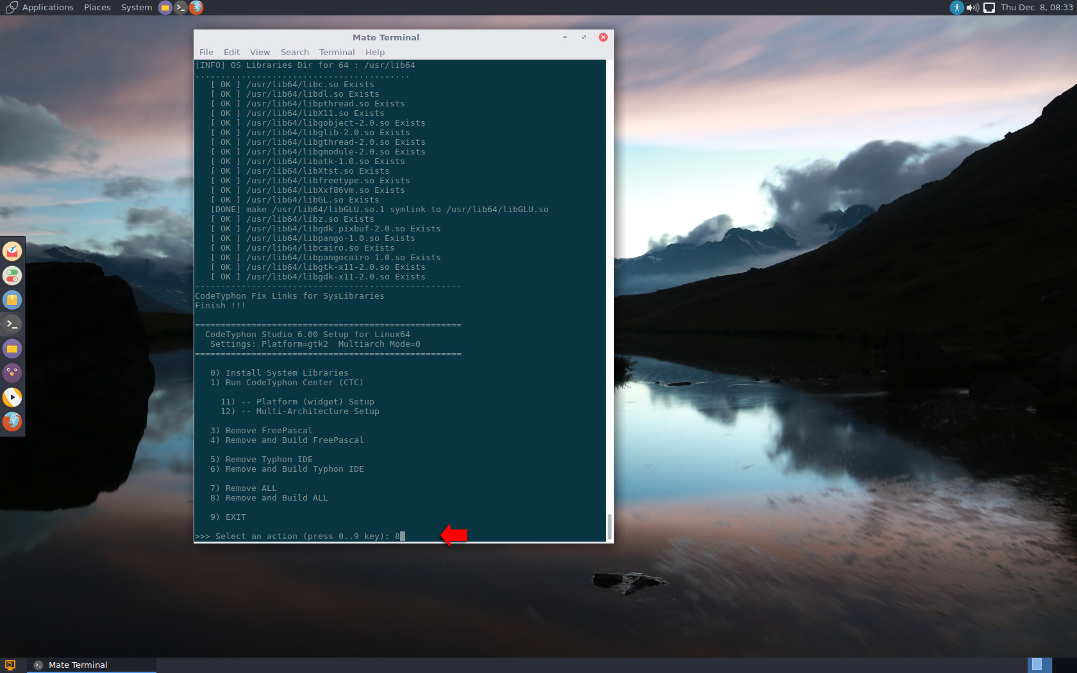Image resolution: width=1077 pixels, height=673 pixels.
Task: Click the terminal icon in the side dock
Action: pyautogui.click(x=12, y=324)
